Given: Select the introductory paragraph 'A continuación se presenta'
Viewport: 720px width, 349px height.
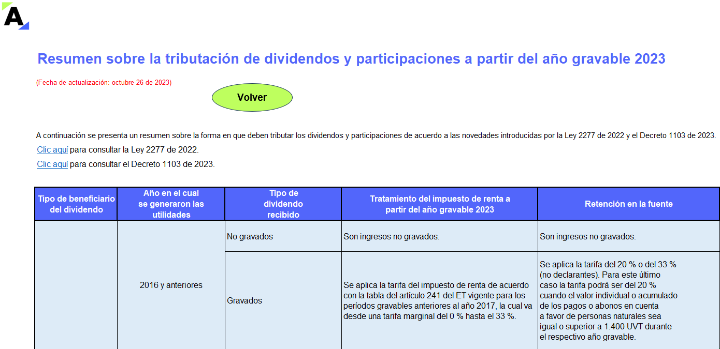Looking at the screenshot, I should [x=376, y=135].
